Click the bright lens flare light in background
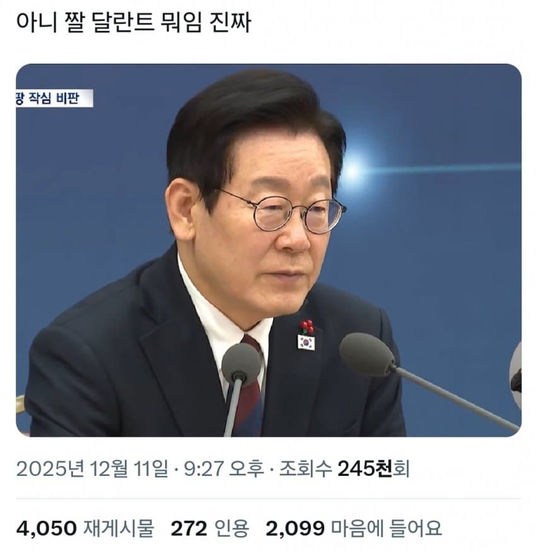This screenshot has height=551, width=536. [354, 171]
